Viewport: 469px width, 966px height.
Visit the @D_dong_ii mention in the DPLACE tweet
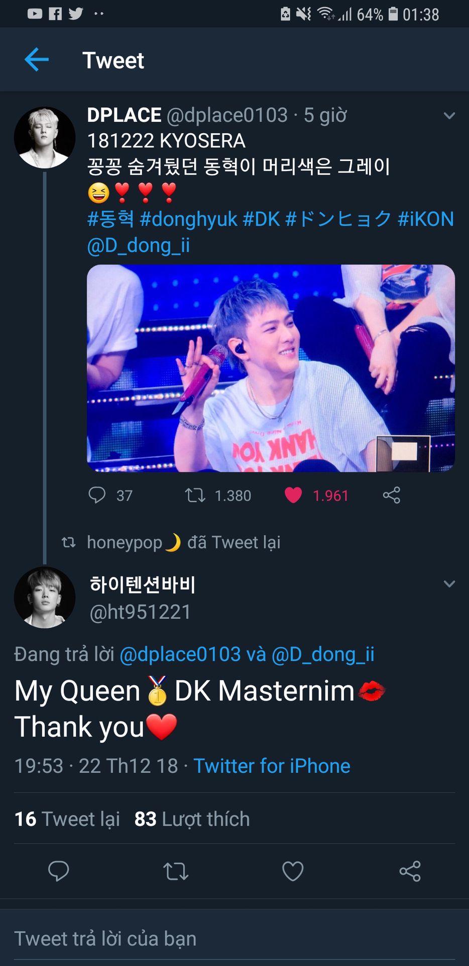(x=139, y=246)
